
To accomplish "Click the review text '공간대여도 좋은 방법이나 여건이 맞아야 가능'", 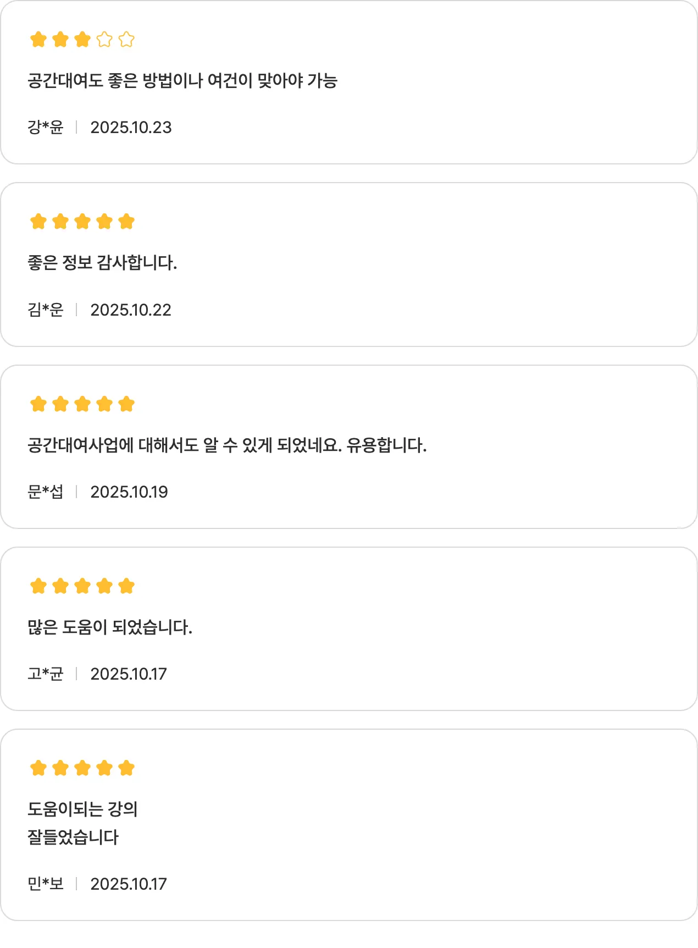I will [182, 81].
